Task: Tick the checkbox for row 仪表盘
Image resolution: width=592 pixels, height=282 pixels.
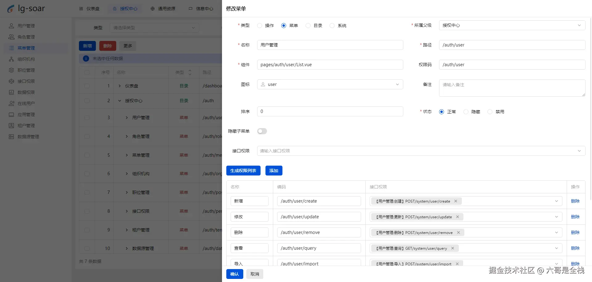Action: pyautogui.click(x=87, y=86)
